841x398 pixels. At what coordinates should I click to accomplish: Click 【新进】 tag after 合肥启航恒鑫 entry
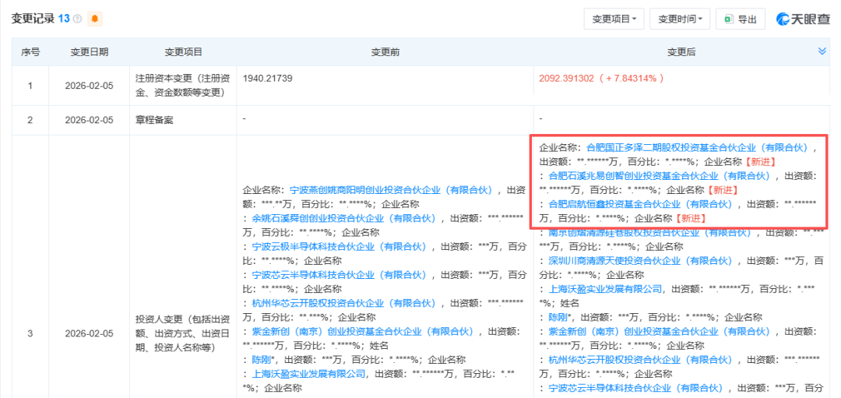pos(689,218)
